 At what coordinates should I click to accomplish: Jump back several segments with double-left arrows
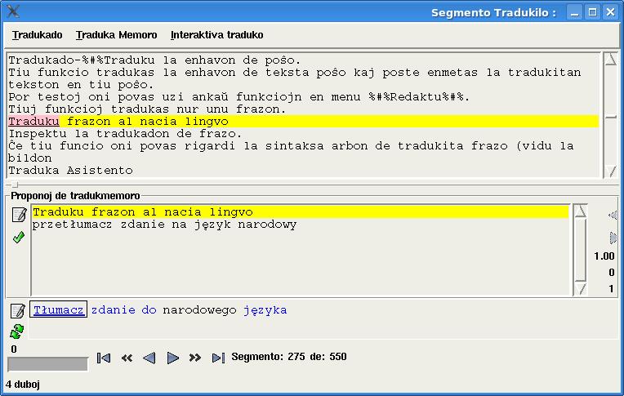[127, 358]
